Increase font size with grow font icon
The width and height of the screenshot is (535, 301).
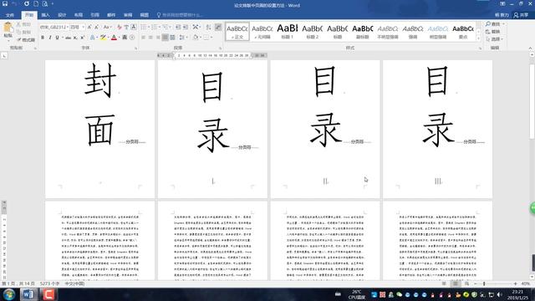(x=89, y=27)
